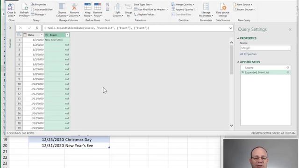Open the Data Type: Text dropdown
The image size is (299, 168).
pos(143,4)
